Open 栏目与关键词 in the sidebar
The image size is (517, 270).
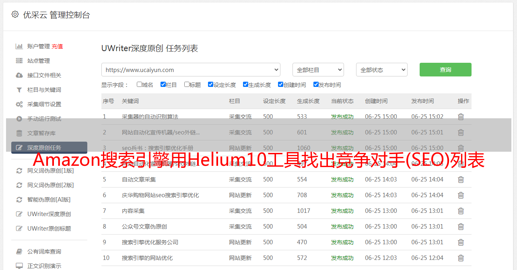44,90
